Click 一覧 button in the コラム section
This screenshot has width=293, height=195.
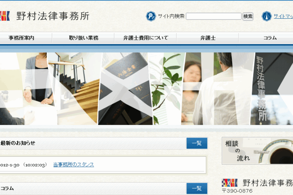(x=197, y=188)
